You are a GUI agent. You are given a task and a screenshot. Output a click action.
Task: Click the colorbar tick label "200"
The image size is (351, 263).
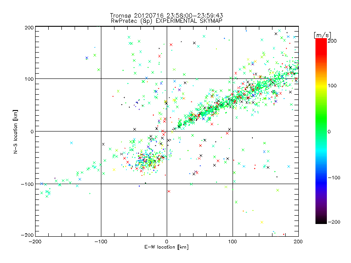click(332, 41)
